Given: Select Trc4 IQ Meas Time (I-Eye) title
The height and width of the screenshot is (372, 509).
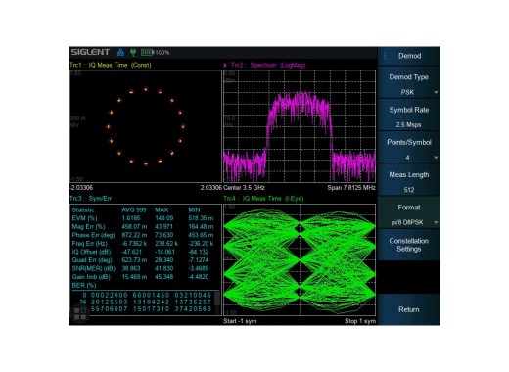Looking at the screenshot, I should tap(263, 199).
